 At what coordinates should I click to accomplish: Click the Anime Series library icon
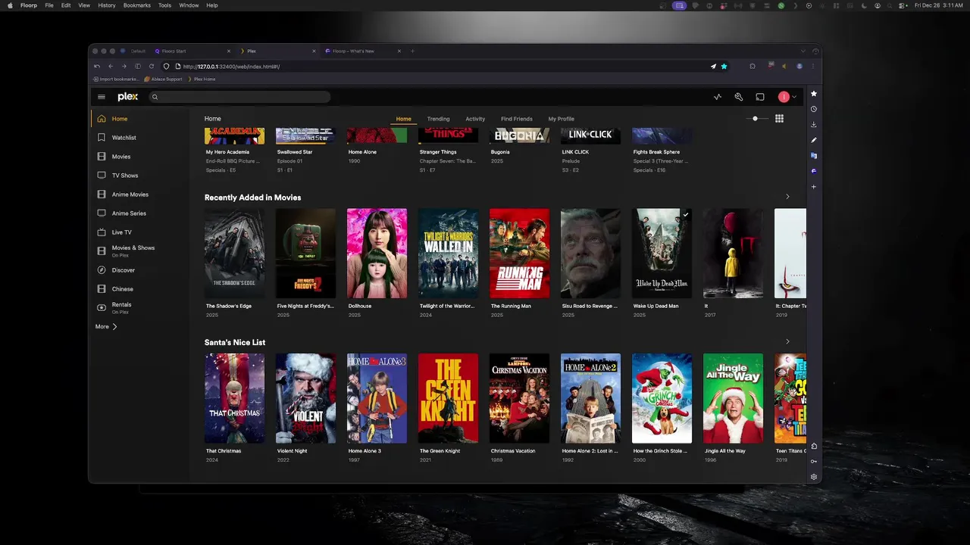pyautogui.click(x=102, y=213)
